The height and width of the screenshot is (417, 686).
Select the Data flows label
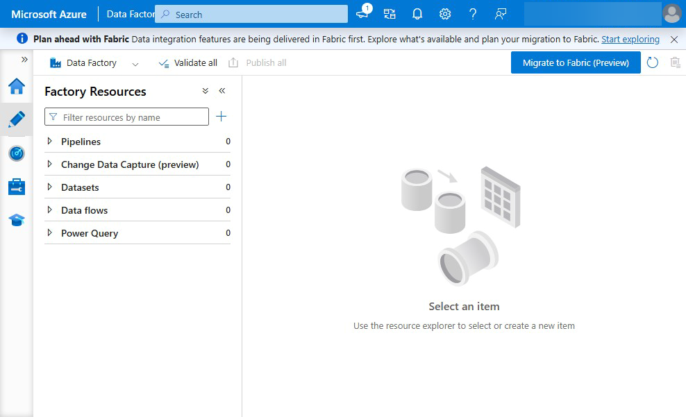85,210
